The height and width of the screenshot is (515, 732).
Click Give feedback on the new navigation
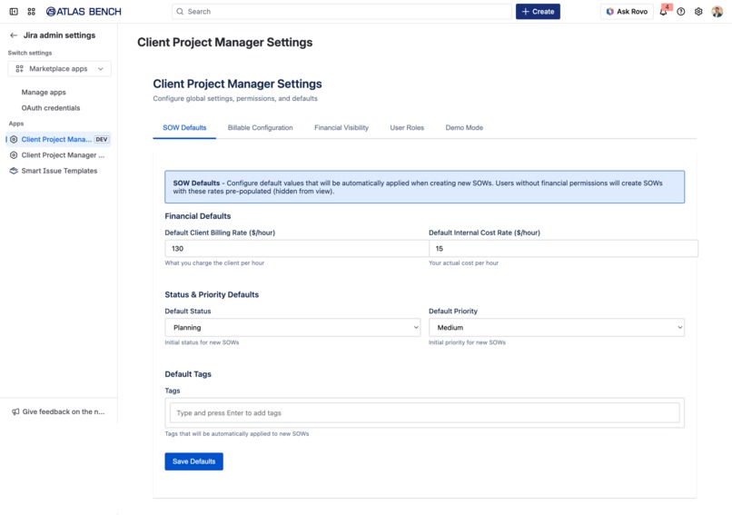coord(58,411)
